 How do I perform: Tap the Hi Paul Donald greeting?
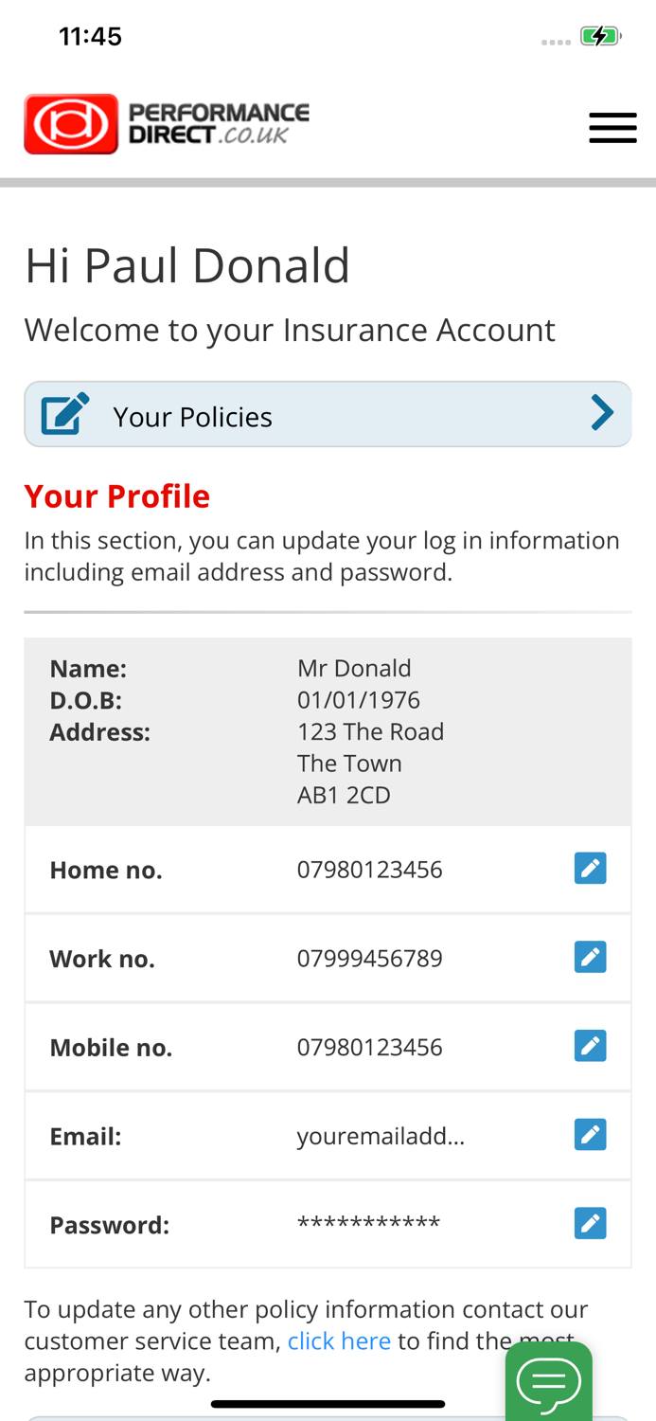coord(187,265)
